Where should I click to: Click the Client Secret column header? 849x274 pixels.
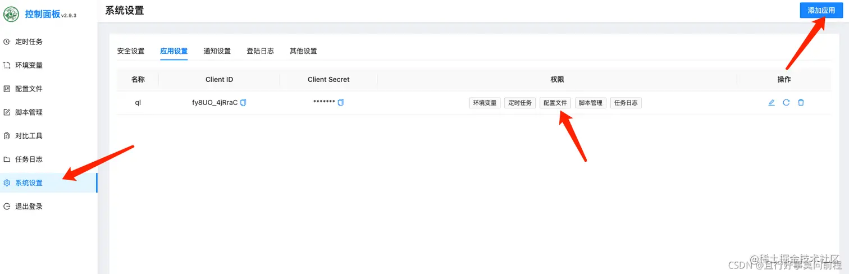click(328, 80)
